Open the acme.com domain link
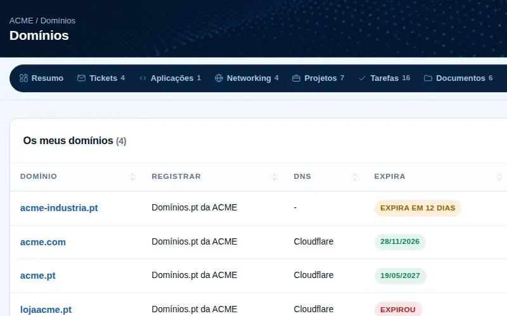This screenshot has height=316, width=507. click(x=42, y=242)
